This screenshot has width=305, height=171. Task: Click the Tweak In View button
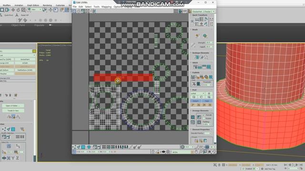tap(13, 111)
